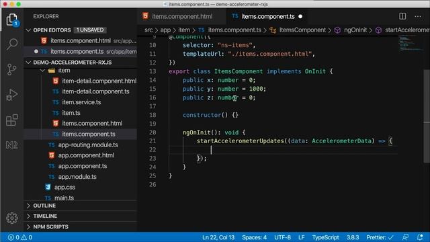Change language mode via TypeScript entry
The height and width of the screenshot is (242, 430).
[x=325, y=237]
